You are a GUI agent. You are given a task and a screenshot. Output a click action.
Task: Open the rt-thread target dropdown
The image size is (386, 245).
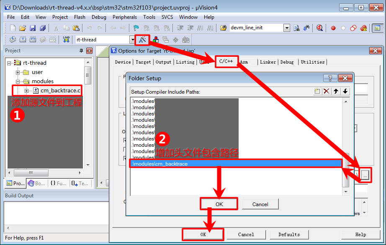[132, 40]
